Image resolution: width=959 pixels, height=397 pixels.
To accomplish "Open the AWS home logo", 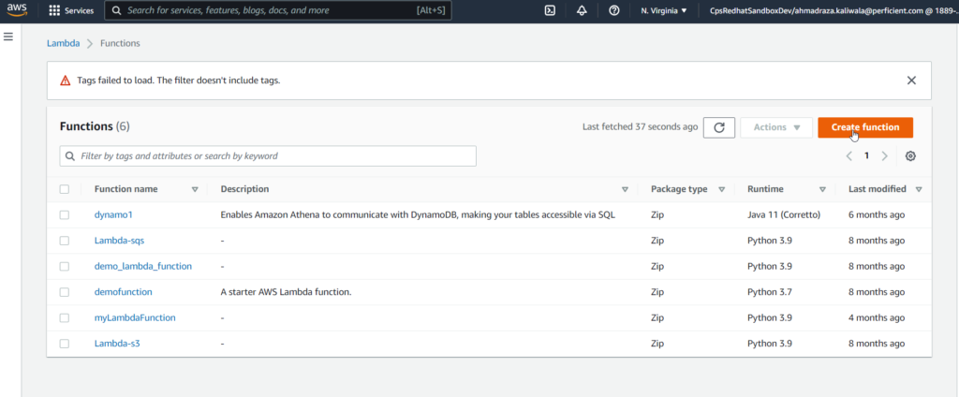I will [17, 10].
